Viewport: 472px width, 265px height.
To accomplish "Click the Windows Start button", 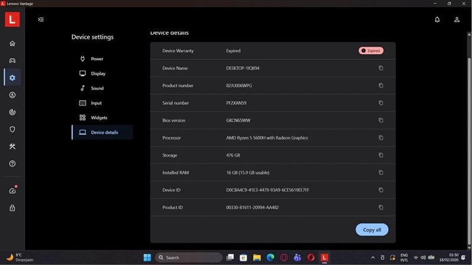I will 147,257.
